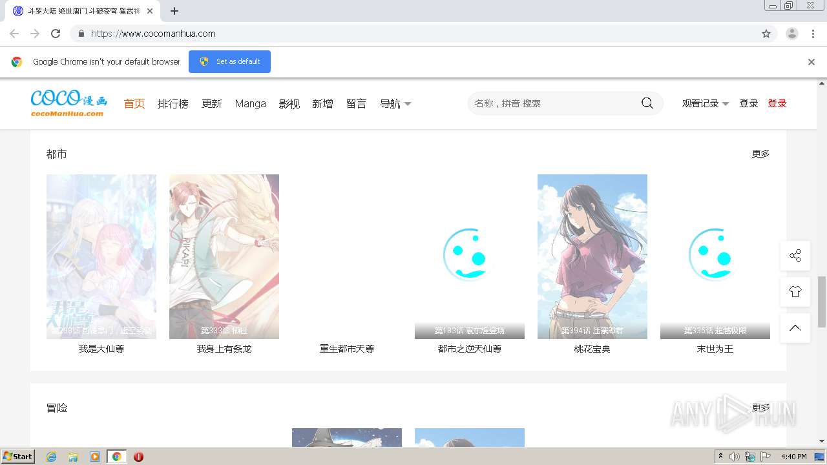Click the Action Center flag tray icon

[x=766, y=457]
